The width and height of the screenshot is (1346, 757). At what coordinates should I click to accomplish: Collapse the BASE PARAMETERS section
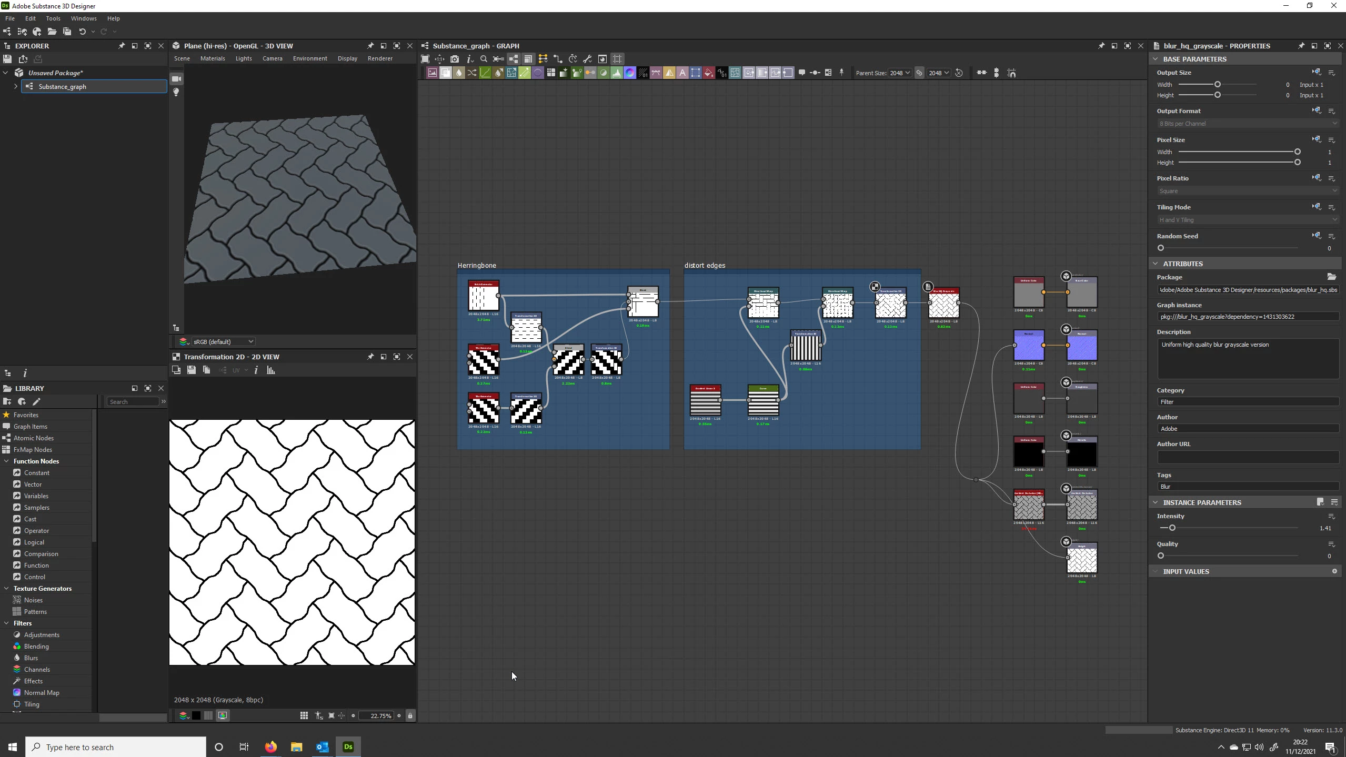1156,59
